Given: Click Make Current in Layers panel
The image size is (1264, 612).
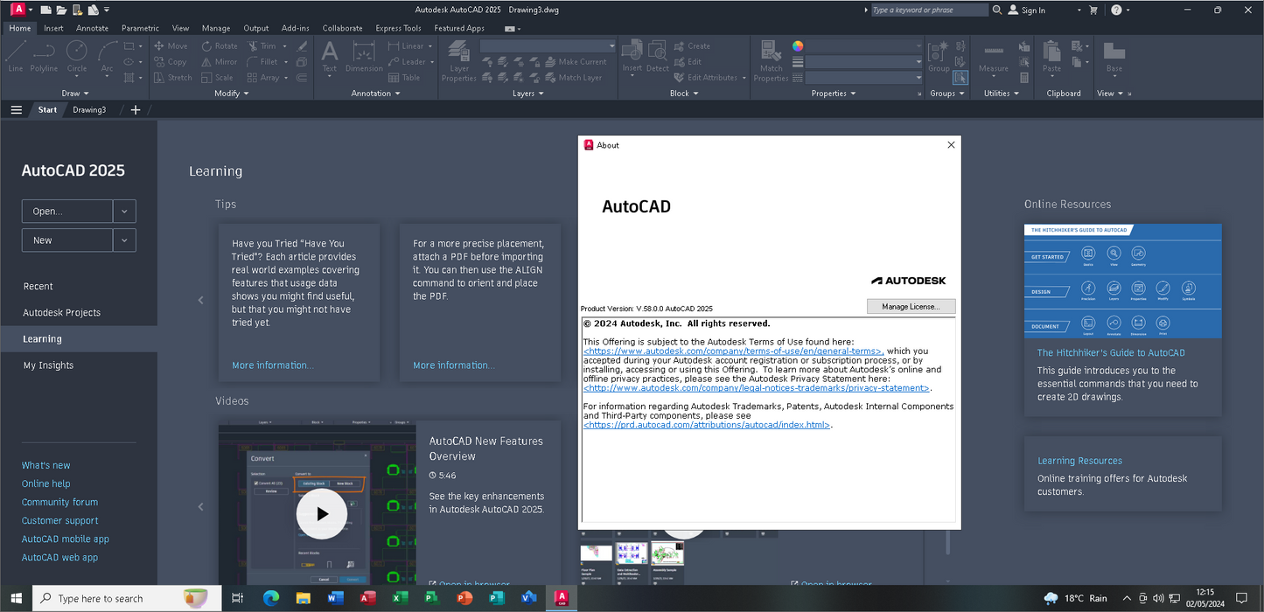Looking at the screenshot, I should click(x=575, y=62).
